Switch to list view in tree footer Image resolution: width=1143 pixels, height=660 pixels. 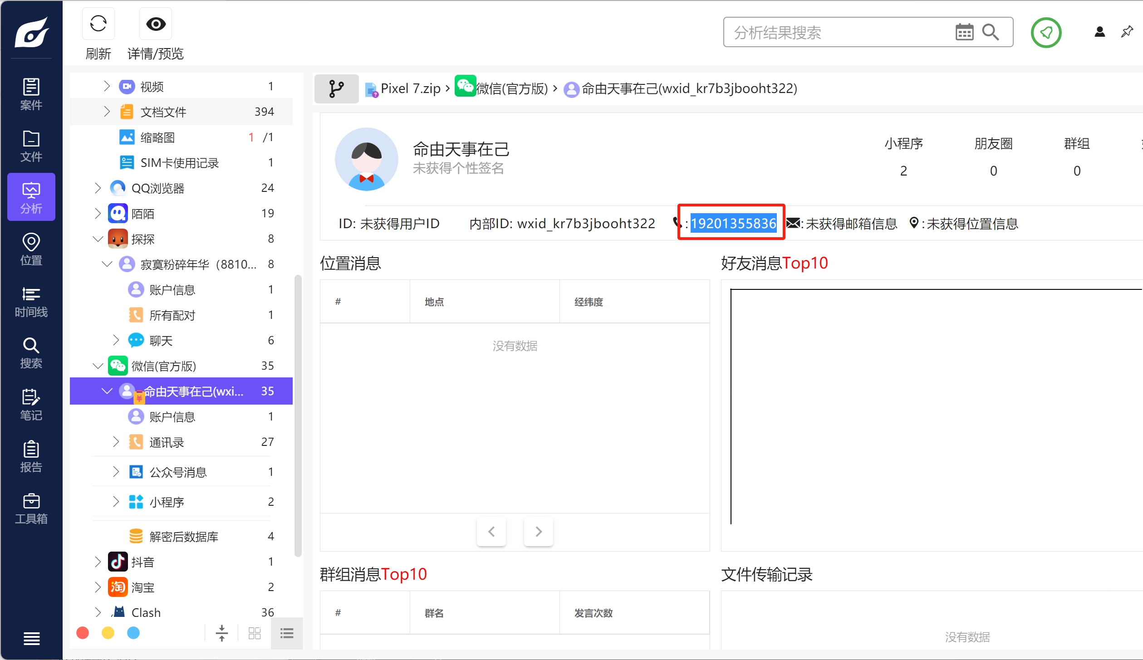287,633
